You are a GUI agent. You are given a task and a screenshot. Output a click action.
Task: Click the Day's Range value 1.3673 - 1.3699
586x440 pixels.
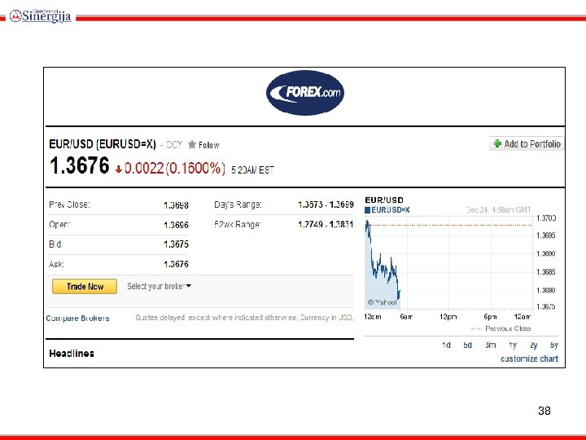326,205
